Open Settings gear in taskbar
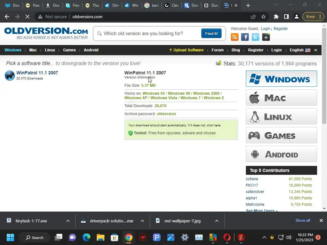Image resolution: width=327 pixels, height=245 pixels. pos(185,237)
